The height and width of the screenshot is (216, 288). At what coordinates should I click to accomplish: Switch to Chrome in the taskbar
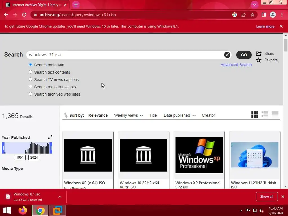tap(40, 210)
